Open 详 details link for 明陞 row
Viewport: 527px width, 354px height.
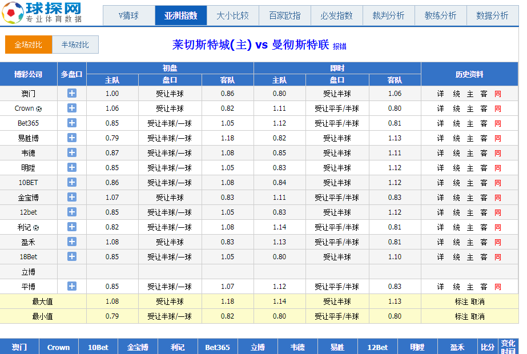click(x=441, y=168)
